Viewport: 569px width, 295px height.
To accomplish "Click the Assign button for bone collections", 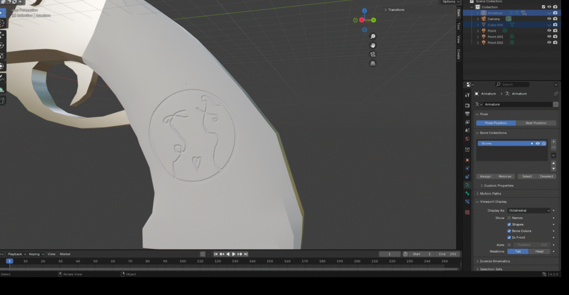I will [485, 176].
